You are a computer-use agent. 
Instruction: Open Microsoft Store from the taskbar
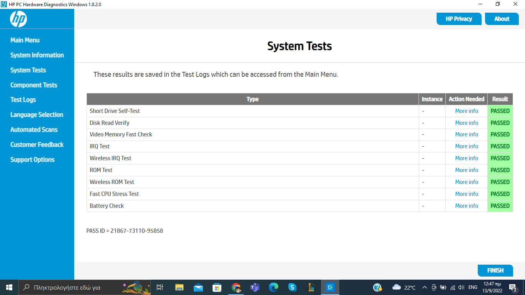tap(217, 287)
